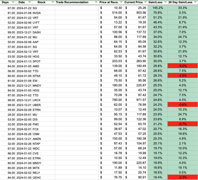Select the RELY stock cell

pyautogui.click(x=44, y=173)
